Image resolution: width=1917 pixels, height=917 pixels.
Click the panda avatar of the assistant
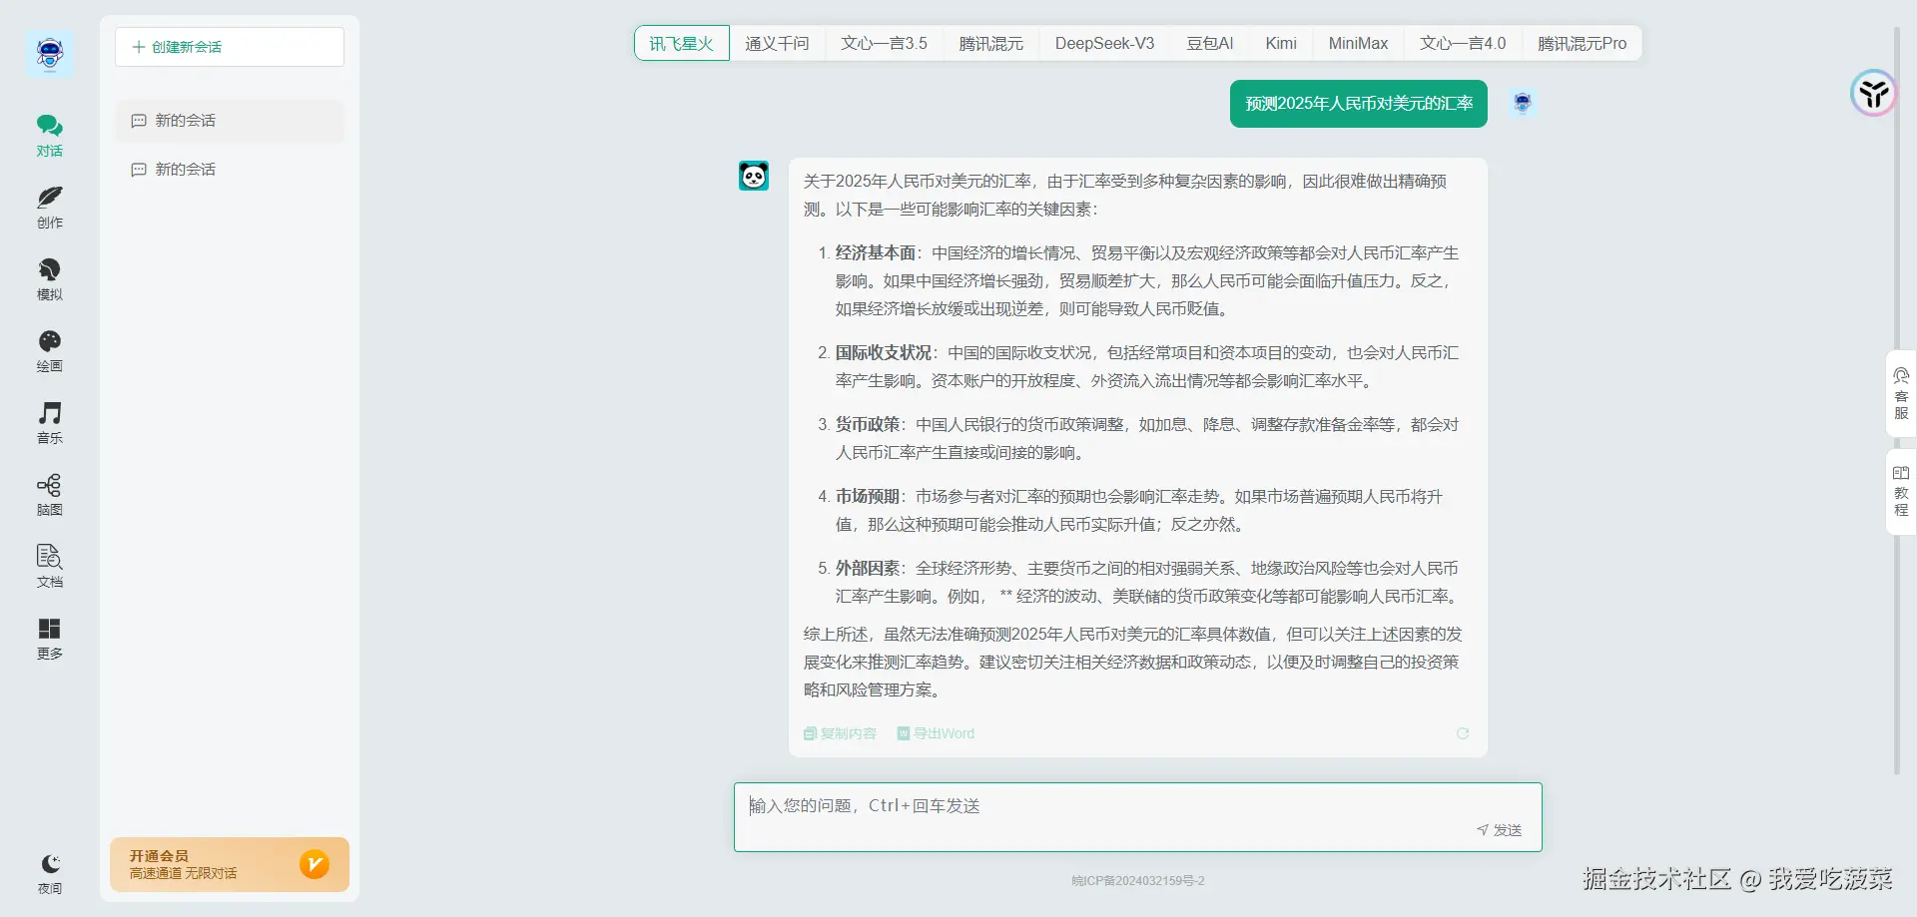(x=754, y=176)
